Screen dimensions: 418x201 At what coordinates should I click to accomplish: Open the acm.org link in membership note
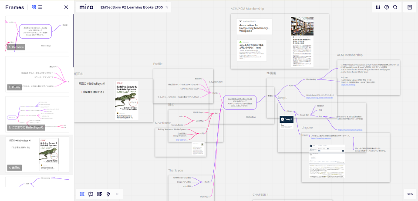[x=348, y=85]
